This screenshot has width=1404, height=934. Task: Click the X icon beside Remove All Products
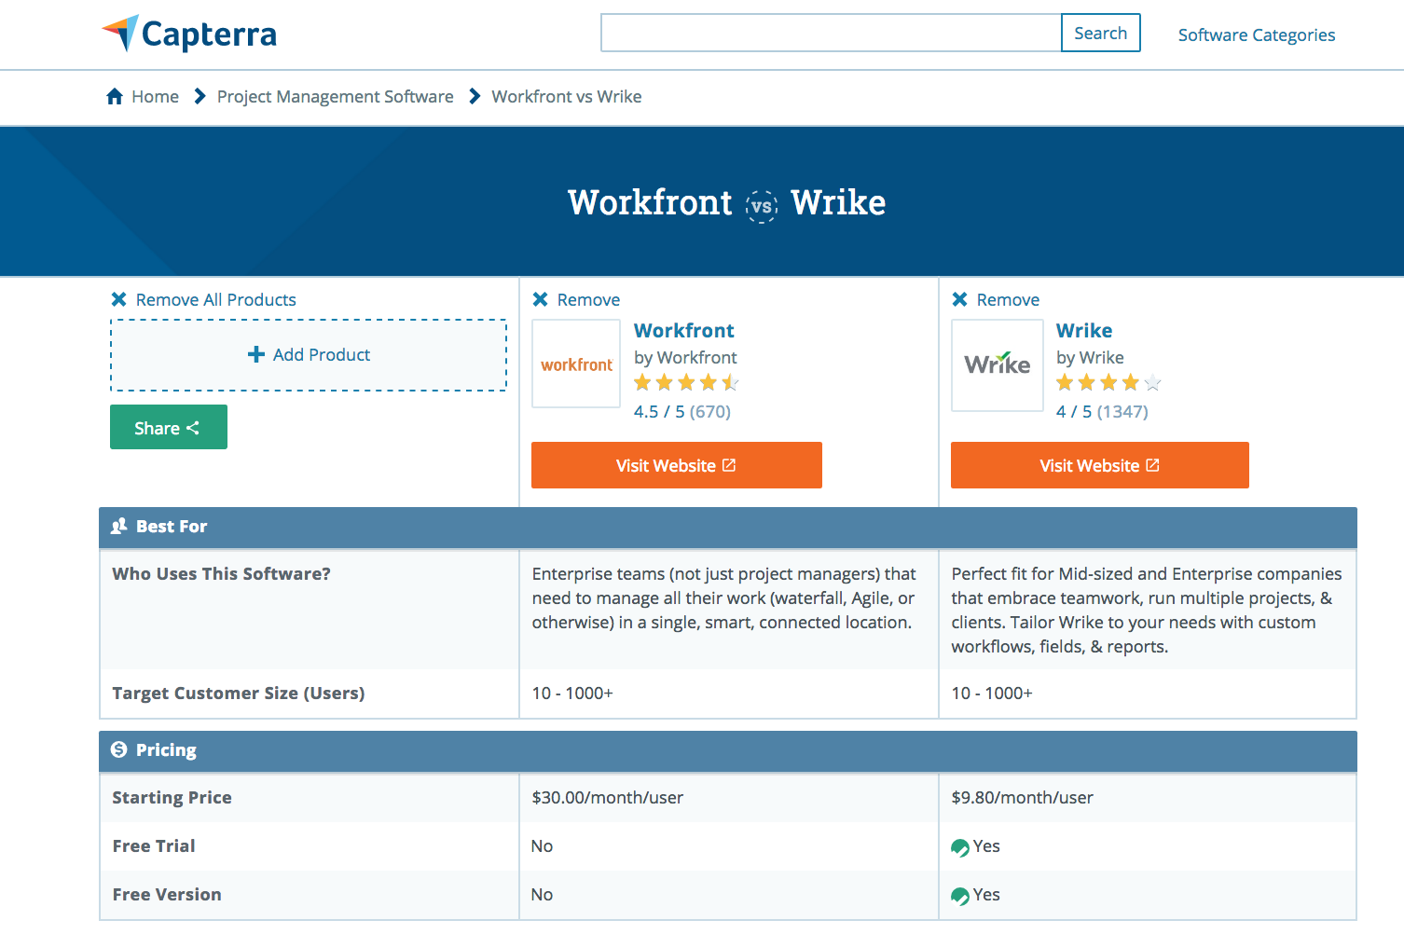[x=118, y=299]
